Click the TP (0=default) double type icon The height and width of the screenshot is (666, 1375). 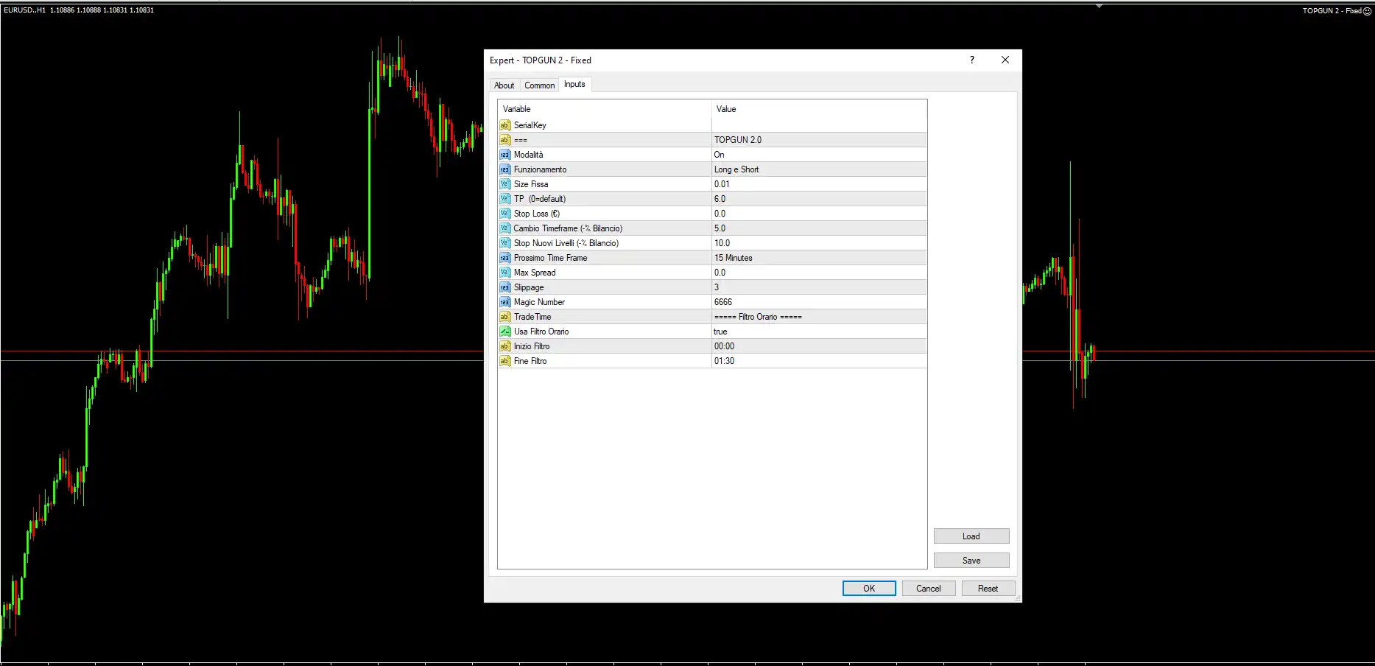[x=504, y=199]
